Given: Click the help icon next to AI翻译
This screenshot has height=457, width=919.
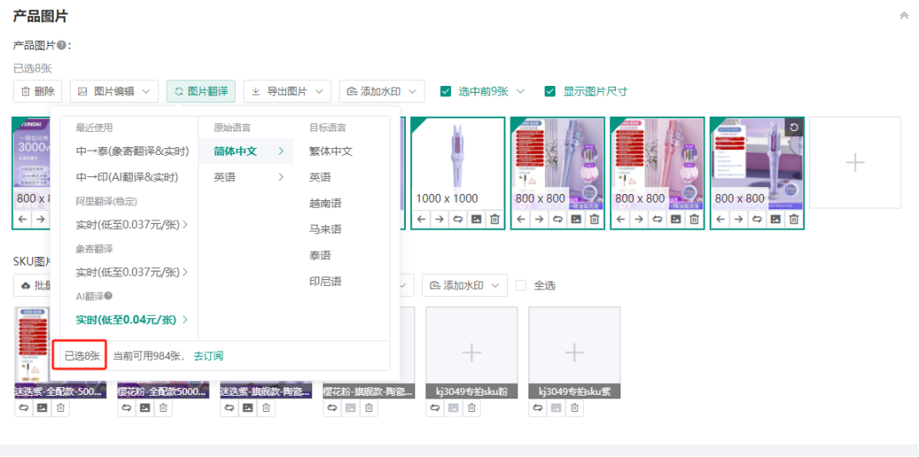Looking at the screenshot, I should 108,296.
